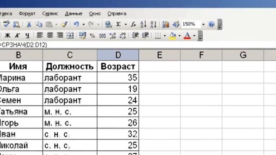Run the spelling check tool
Image resolution: width=276 pixels, height=155 pixels.
tap(6, 24)
